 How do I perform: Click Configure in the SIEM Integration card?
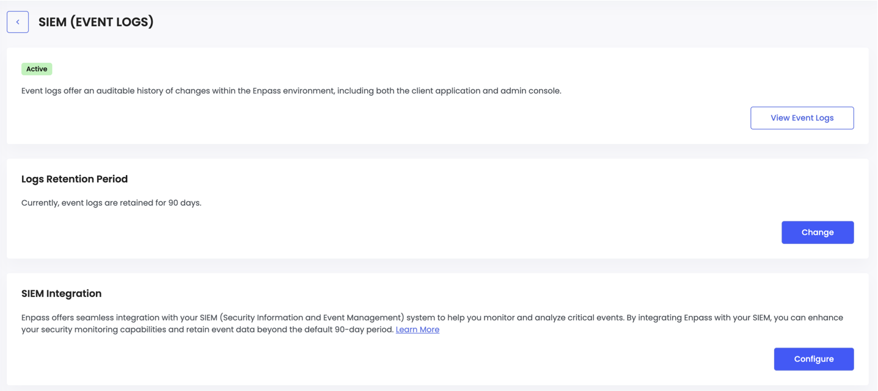(x=813, y=359)
